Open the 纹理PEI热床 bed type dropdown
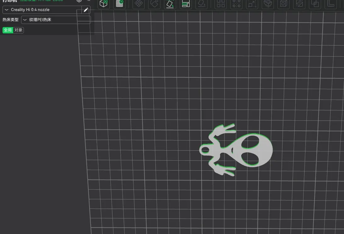344x234 pixels. (56, 20)
